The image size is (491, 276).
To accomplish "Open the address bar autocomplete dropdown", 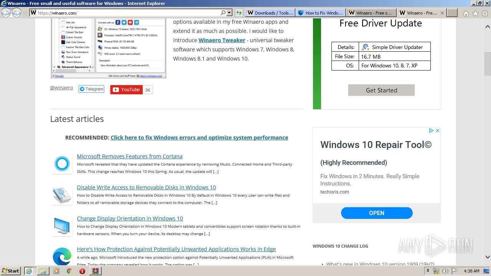I will [229, 13].
